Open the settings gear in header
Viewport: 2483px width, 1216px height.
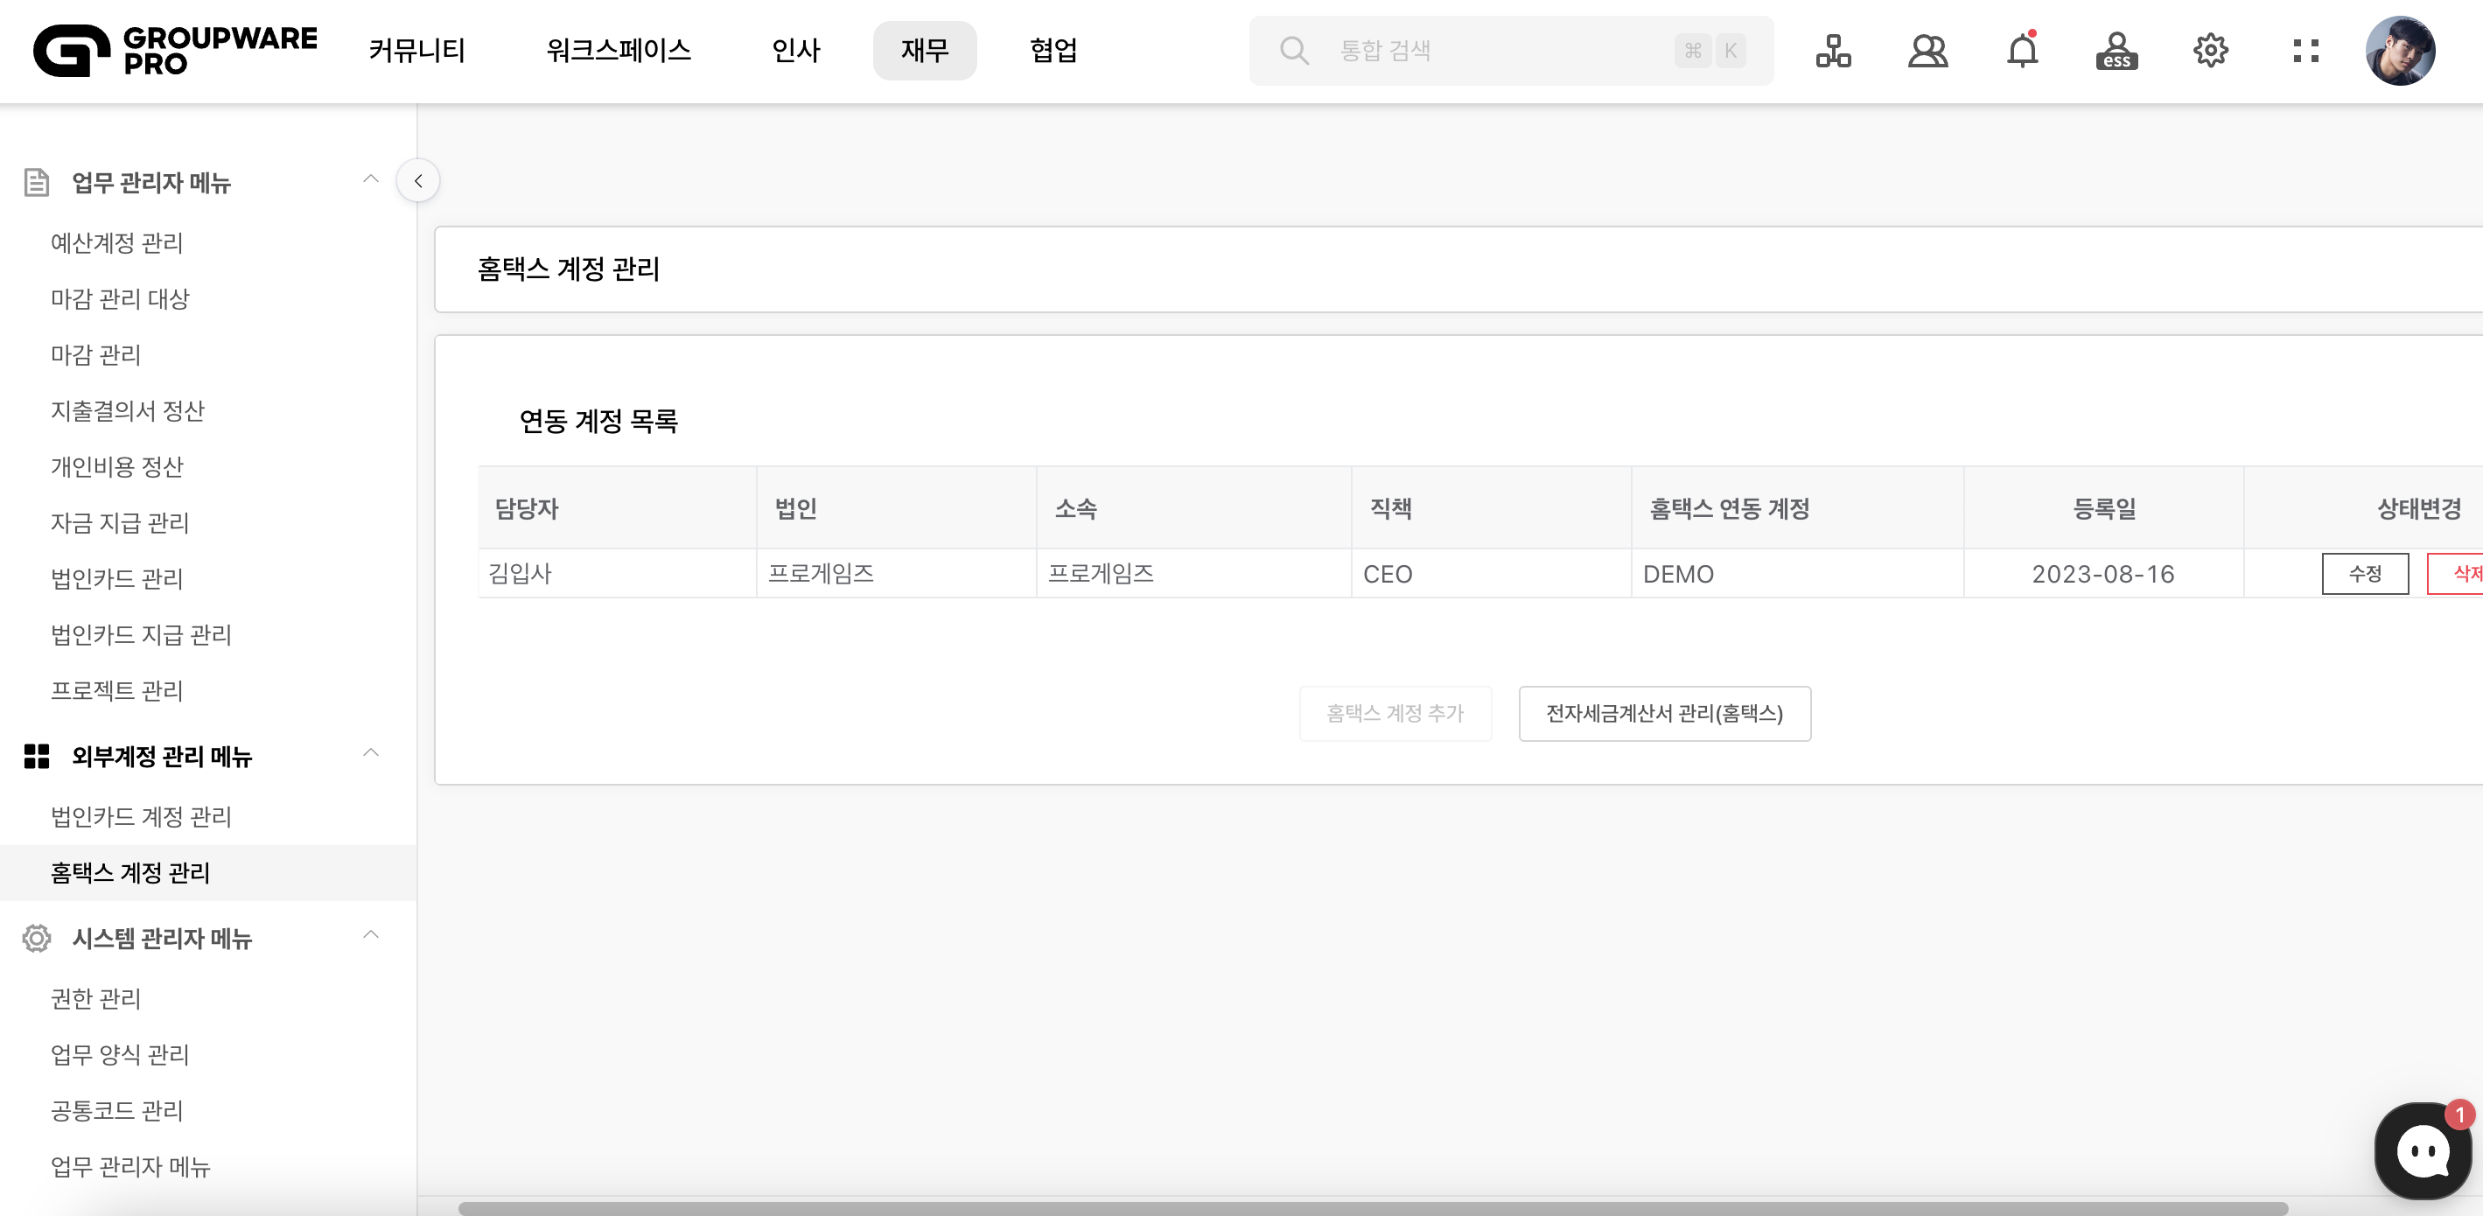(2210, 50)
